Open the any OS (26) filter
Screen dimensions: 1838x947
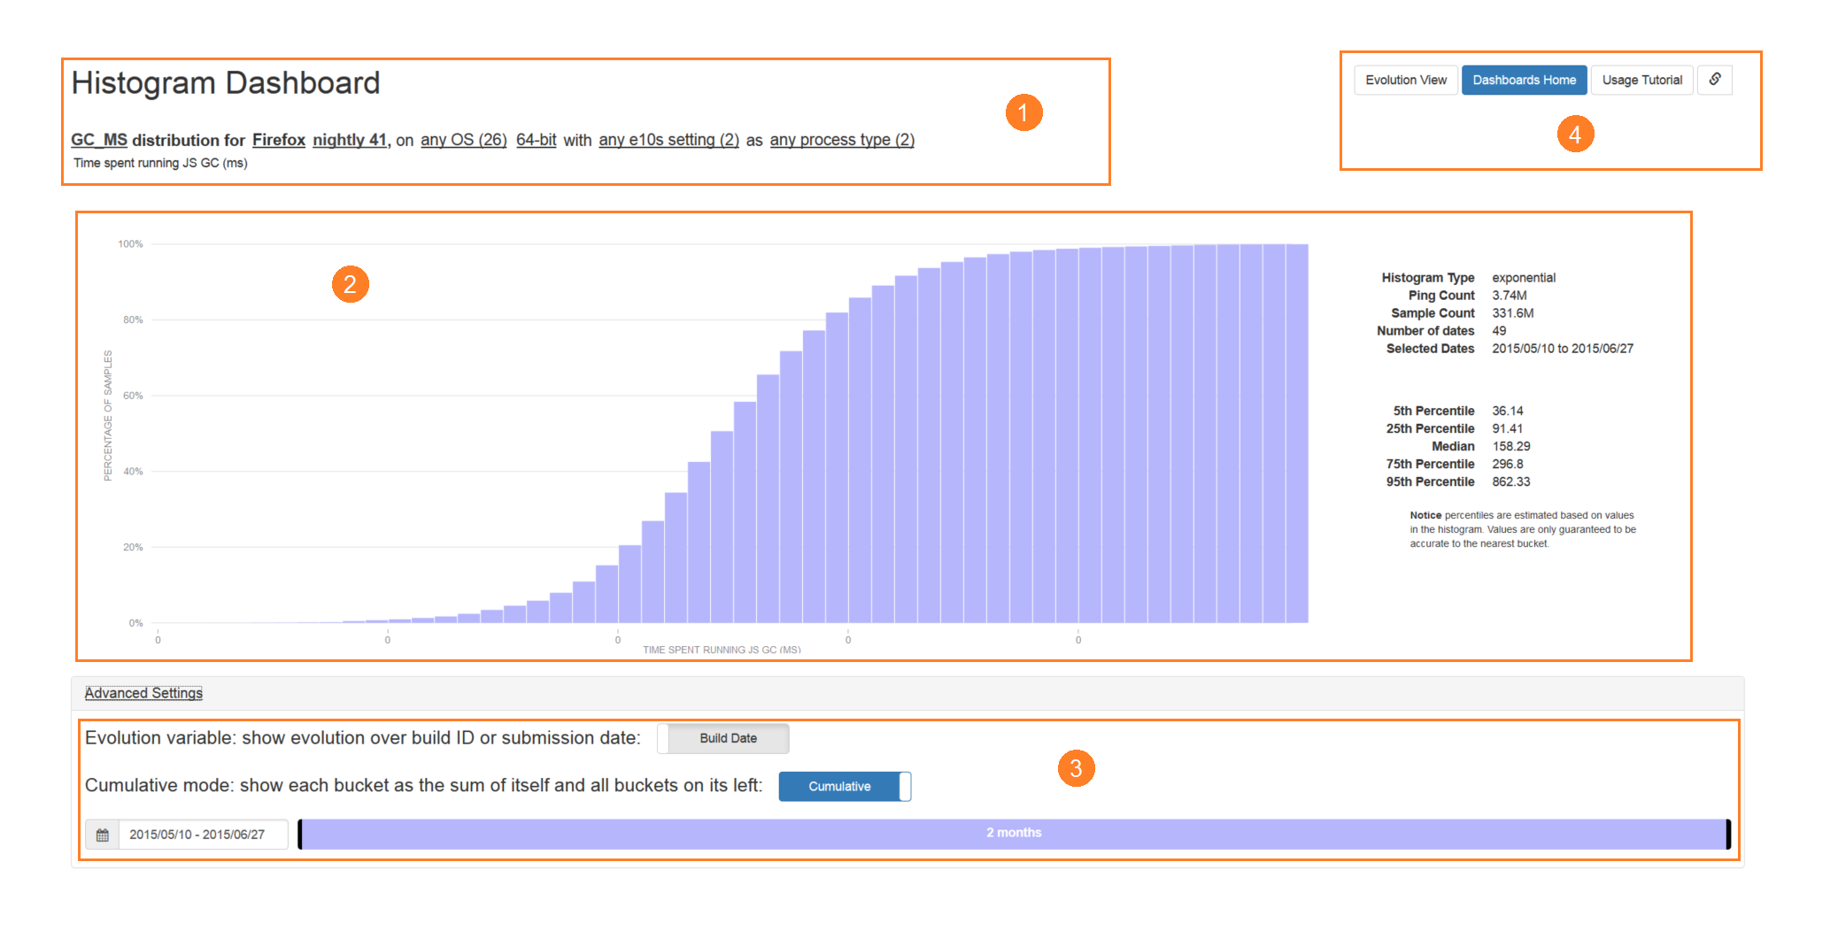[x=463, y=140]
